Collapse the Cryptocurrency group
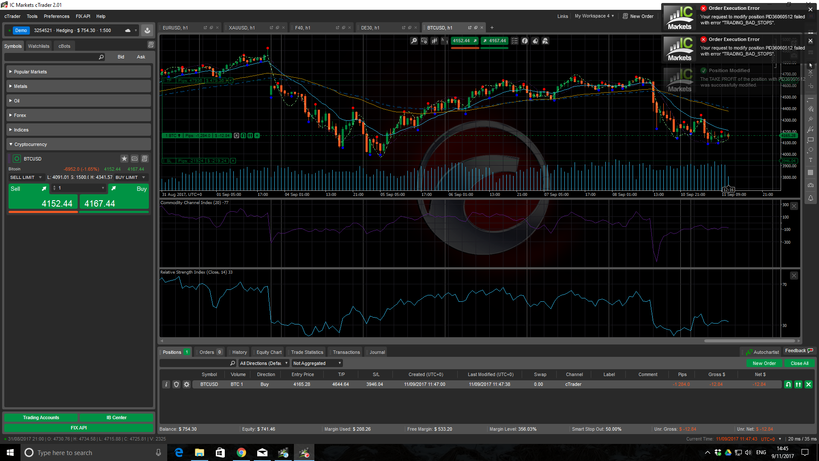This screenshot has width=819, height=461. [79, 144]
